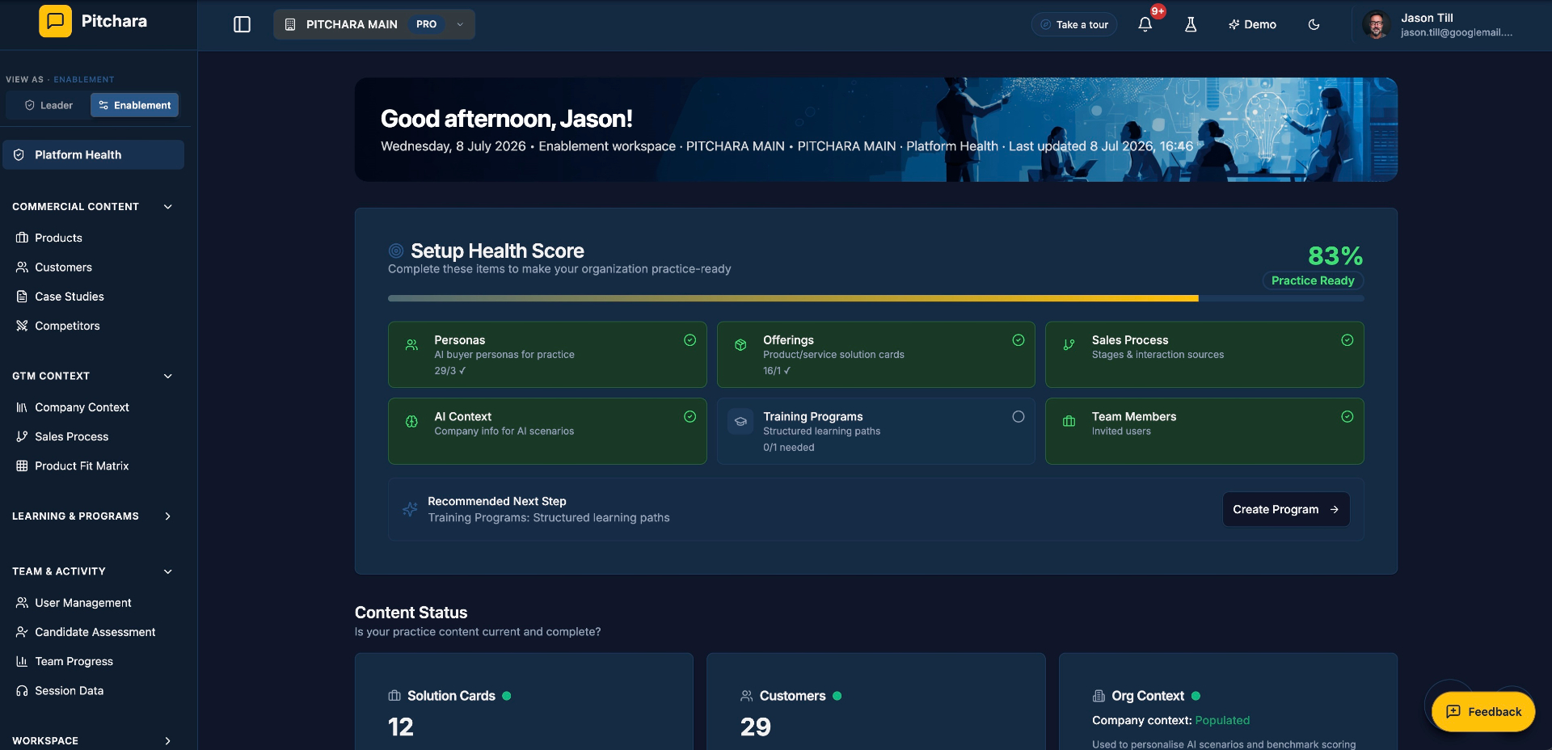Collapse the GTM Context section

click(x=168, y=376)
